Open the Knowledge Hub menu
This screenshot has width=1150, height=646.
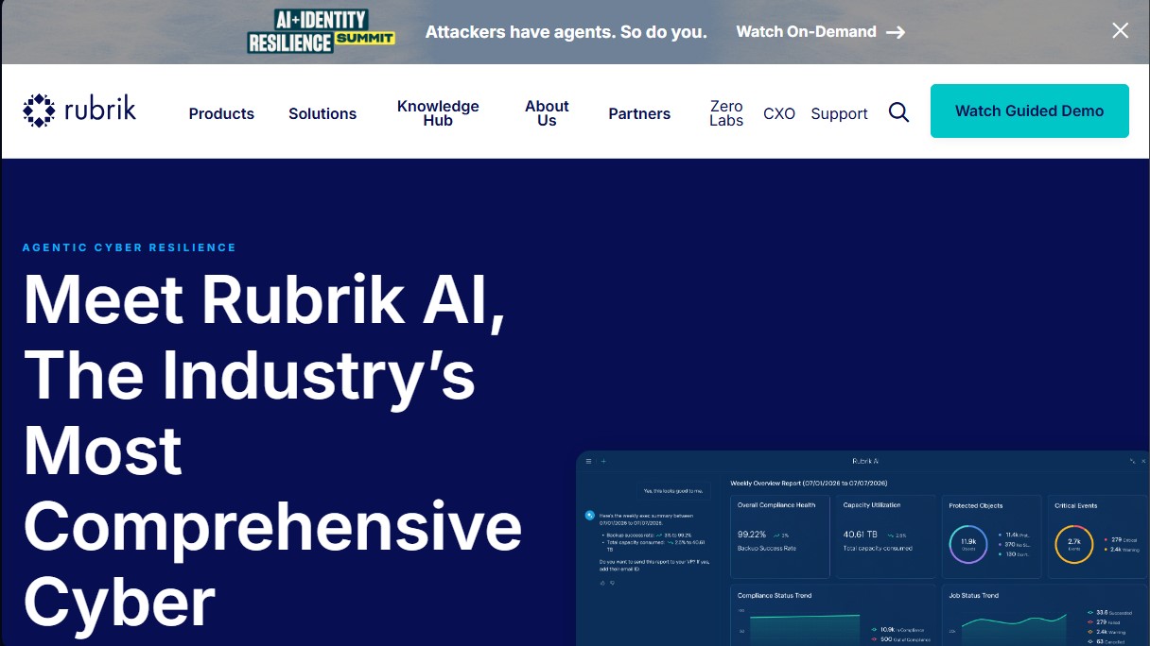pos(438,113)
